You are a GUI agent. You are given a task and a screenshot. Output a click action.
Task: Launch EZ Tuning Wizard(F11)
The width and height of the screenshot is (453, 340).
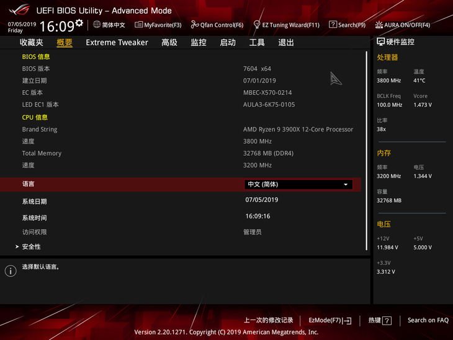(286, 25)
